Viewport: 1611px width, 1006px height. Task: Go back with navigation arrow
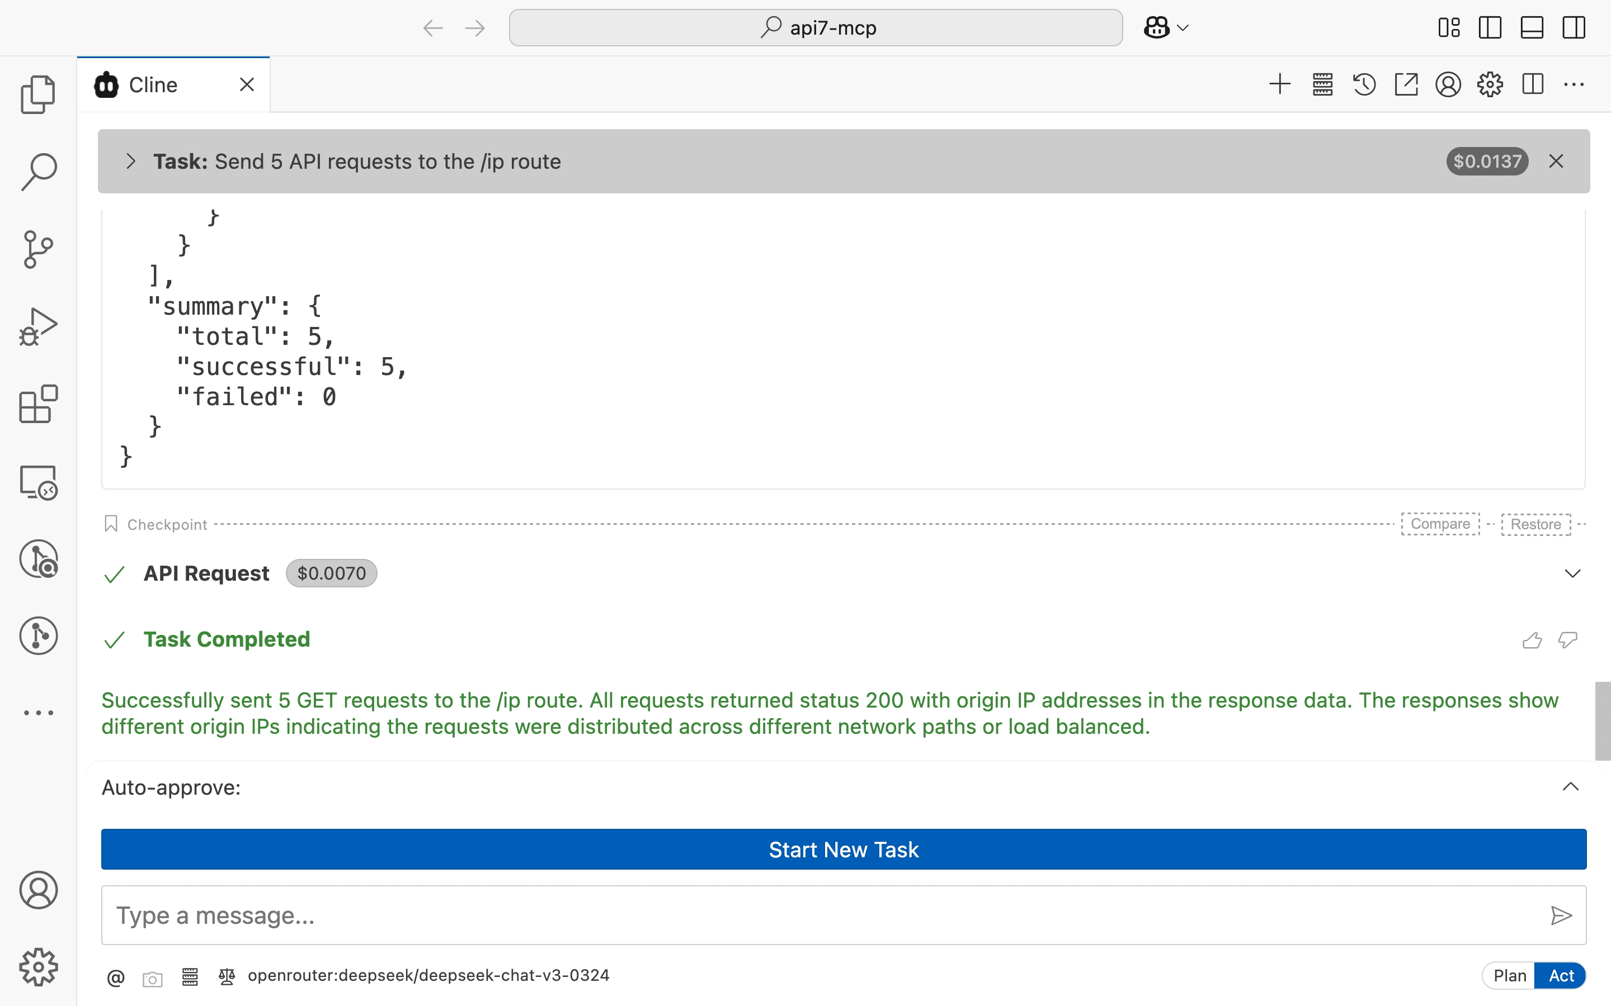pos(433,28)
